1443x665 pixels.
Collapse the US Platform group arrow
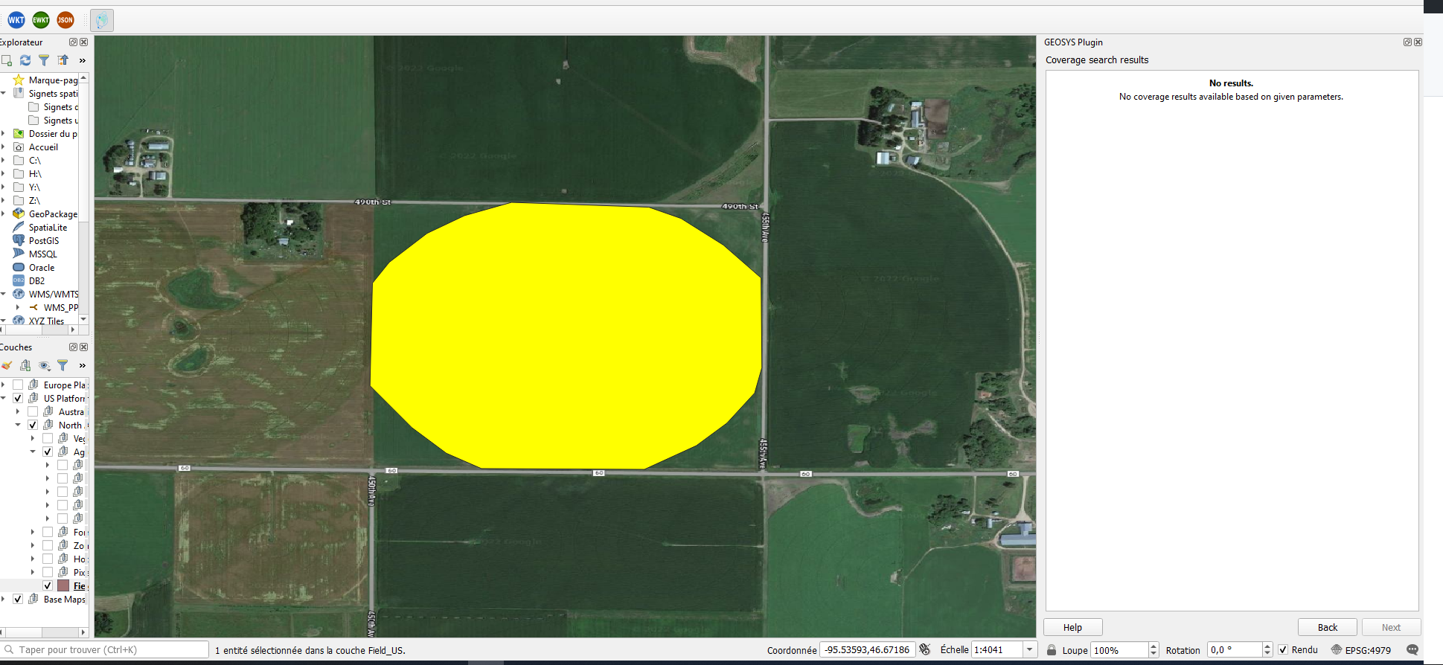click(x=3, y=398)
